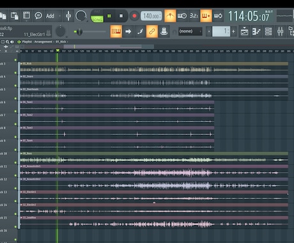Open the window layout icon in top toolbar
This screenshot has height=243, width=294.
pos(26,16)
